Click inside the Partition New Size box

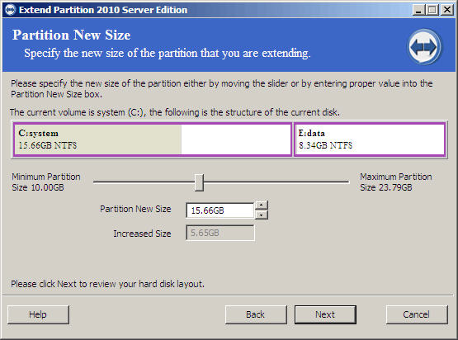220,210
